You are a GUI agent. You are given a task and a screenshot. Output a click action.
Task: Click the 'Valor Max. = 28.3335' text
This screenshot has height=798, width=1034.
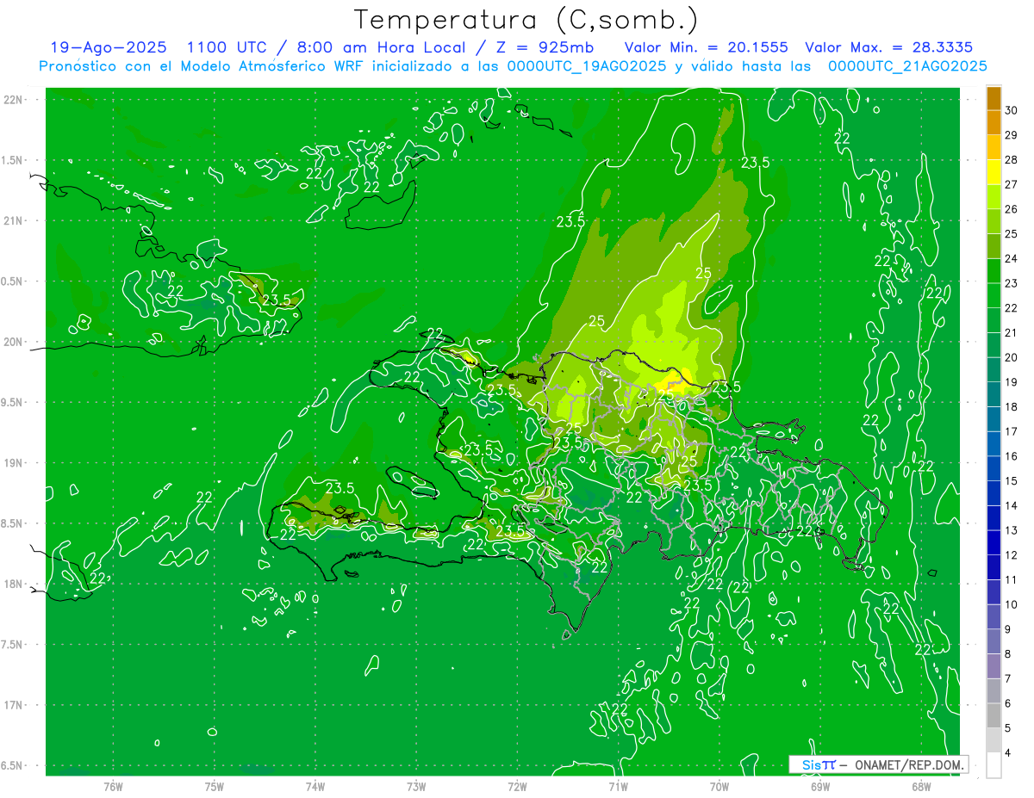[x=889, y=48]
